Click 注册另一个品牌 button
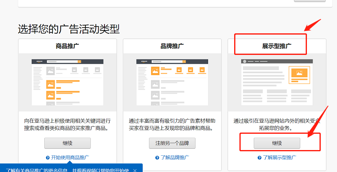This screenshot has width=337, height=172. tap(172, 143)
